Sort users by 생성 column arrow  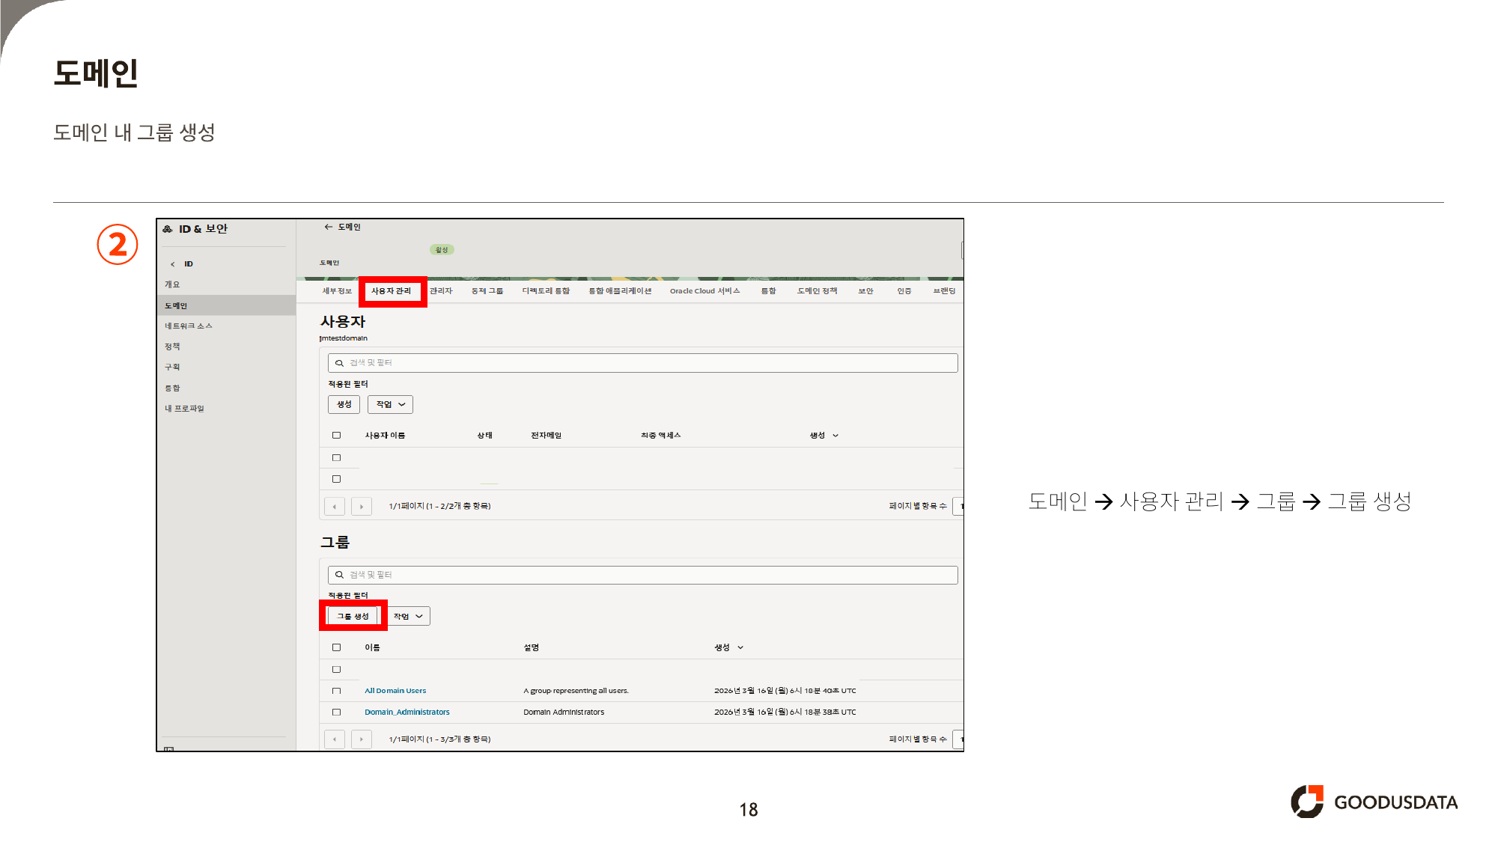click(x=835, y=436)
